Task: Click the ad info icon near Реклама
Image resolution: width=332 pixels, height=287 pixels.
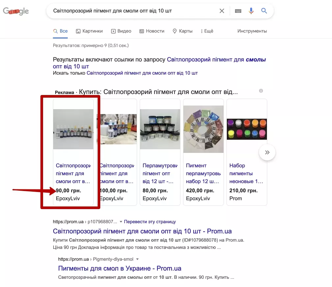Action: (x=261, y=91)
